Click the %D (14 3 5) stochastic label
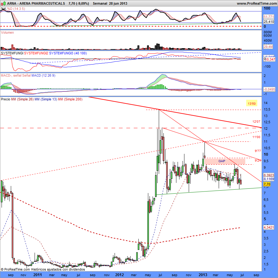The width and height of the screenshot is (278, 278). (x=16, y=9)
